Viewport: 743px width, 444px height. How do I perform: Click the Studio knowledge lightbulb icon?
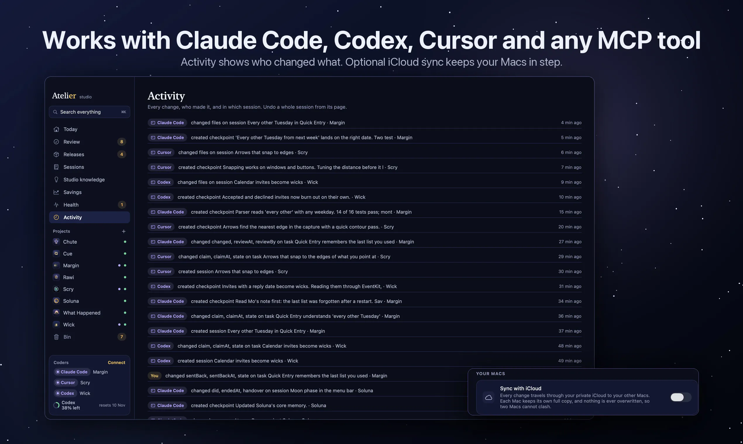56,180
